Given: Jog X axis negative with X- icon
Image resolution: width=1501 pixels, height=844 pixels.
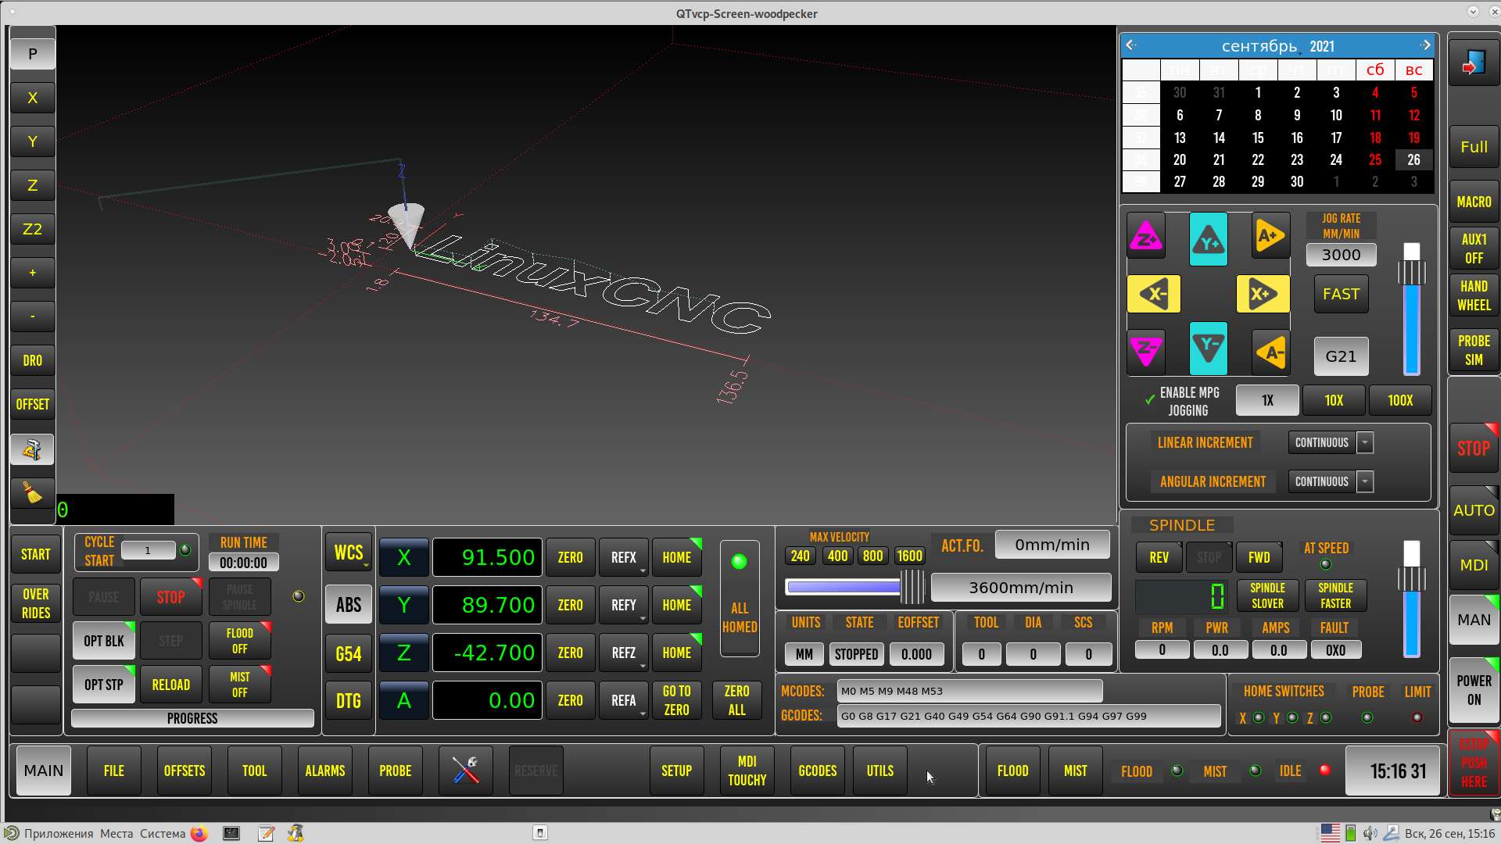Looking at the screenshot, I should (1154, 294).
